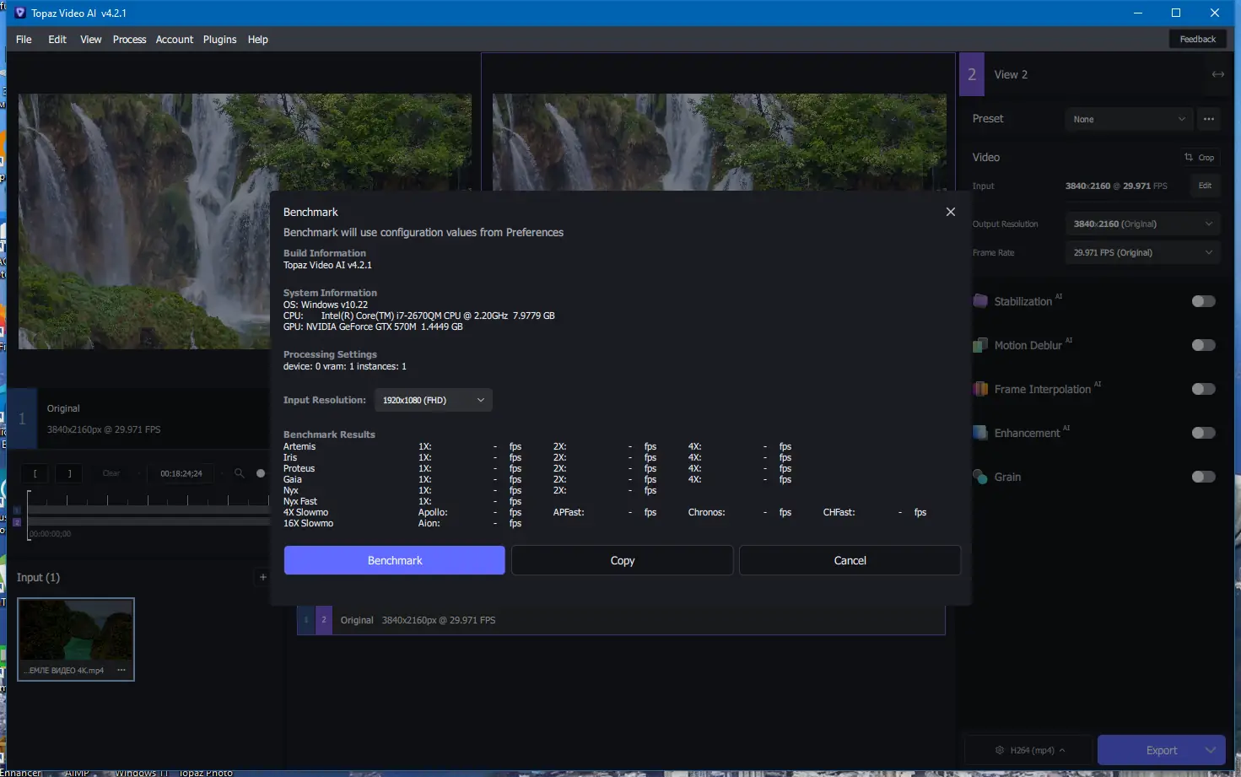Minimize the Topaz Video AI window
Image resolution: width=1241 pixels, height=777 pixels.
[1137, 13]
